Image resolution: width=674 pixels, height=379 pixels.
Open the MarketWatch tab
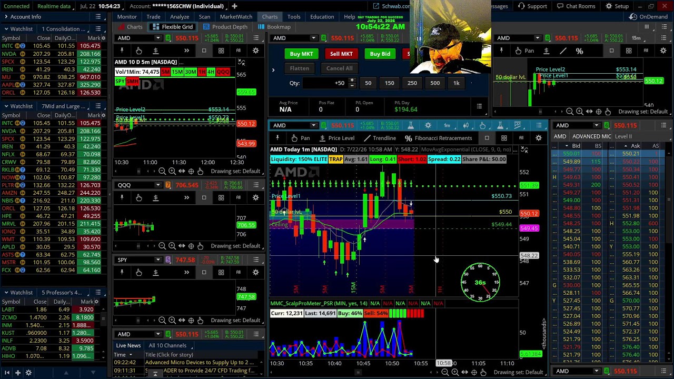(236, 16)
